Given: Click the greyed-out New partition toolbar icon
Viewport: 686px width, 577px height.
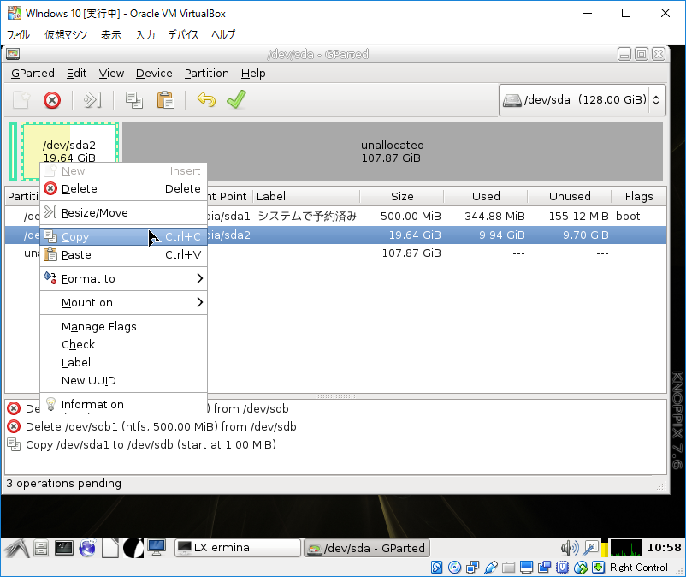Looking at the screenshot, I should pos(21,100).
